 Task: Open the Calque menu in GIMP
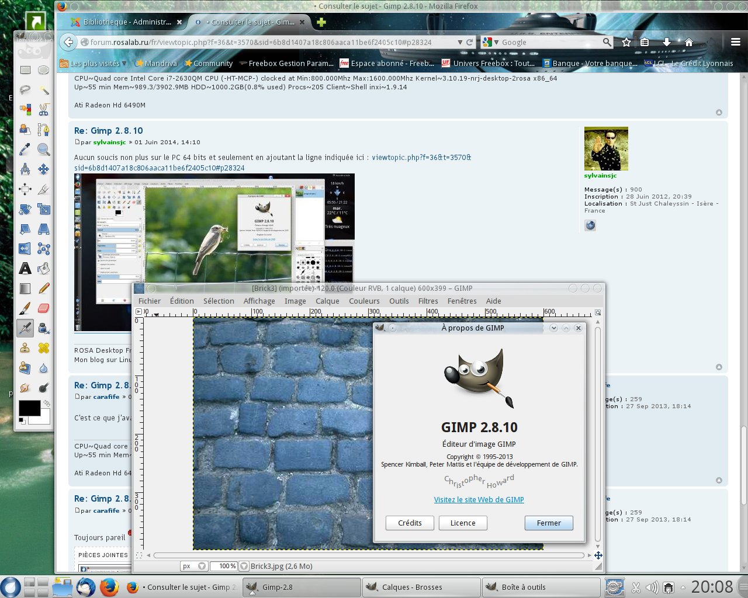click(327, 301)
